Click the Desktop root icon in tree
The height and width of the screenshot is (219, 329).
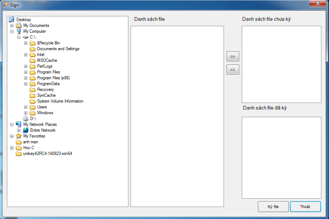click(x=12, y=20)
